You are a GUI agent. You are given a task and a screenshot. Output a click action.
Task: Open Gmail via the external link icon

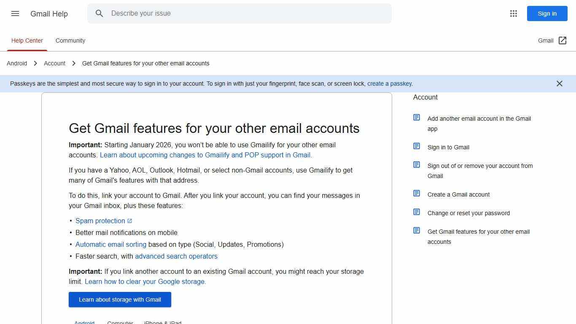click(563, 40)
